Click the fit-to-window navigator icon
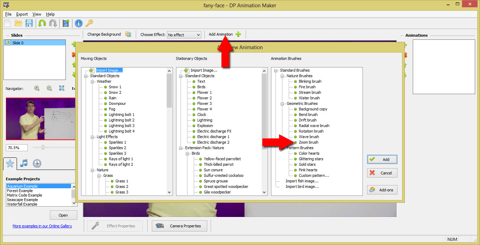This screenshot has width=480, height=245. 62,88
